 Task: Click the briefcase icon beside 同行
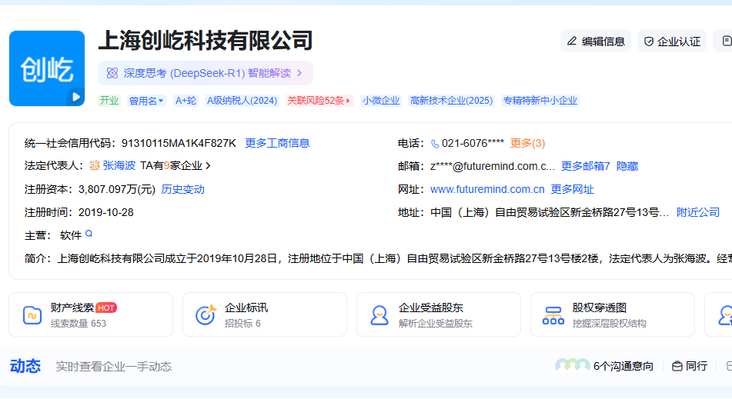click(677, 367)
